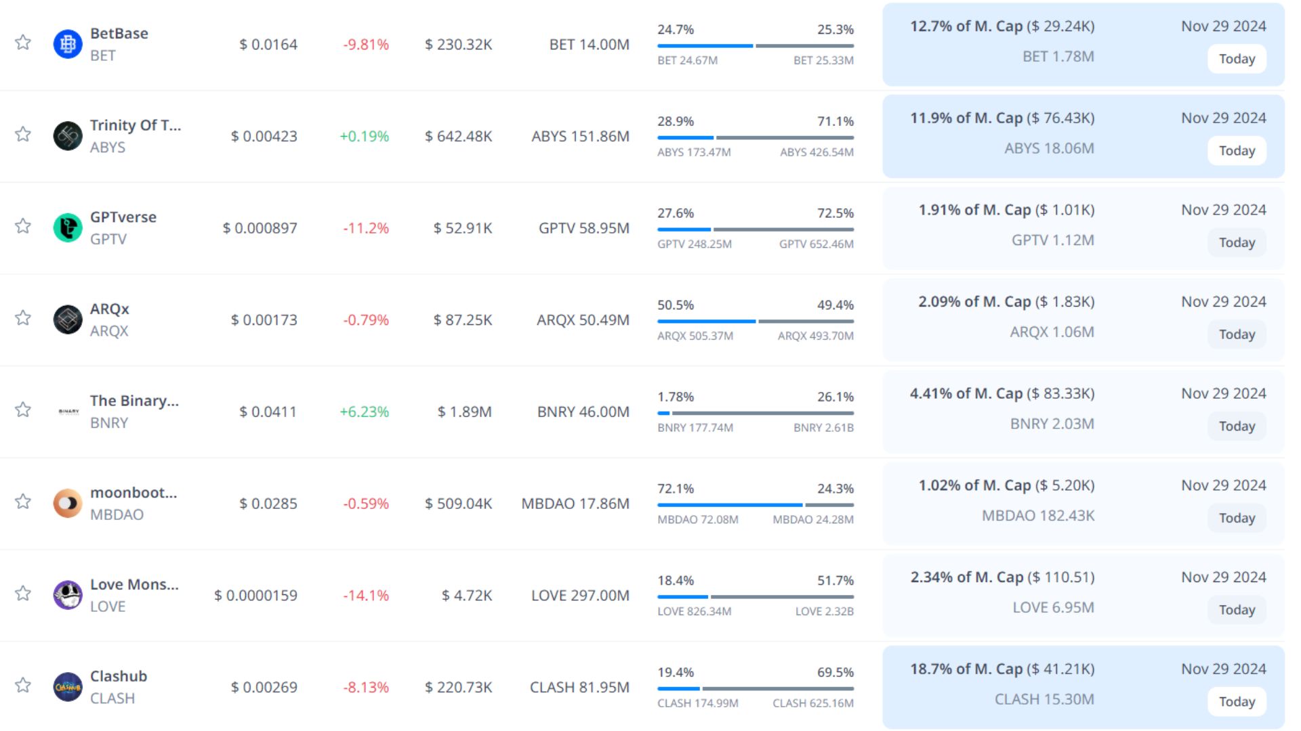Click the GPTverse green logo icon
1301x731 pixels.
(68, 228)
